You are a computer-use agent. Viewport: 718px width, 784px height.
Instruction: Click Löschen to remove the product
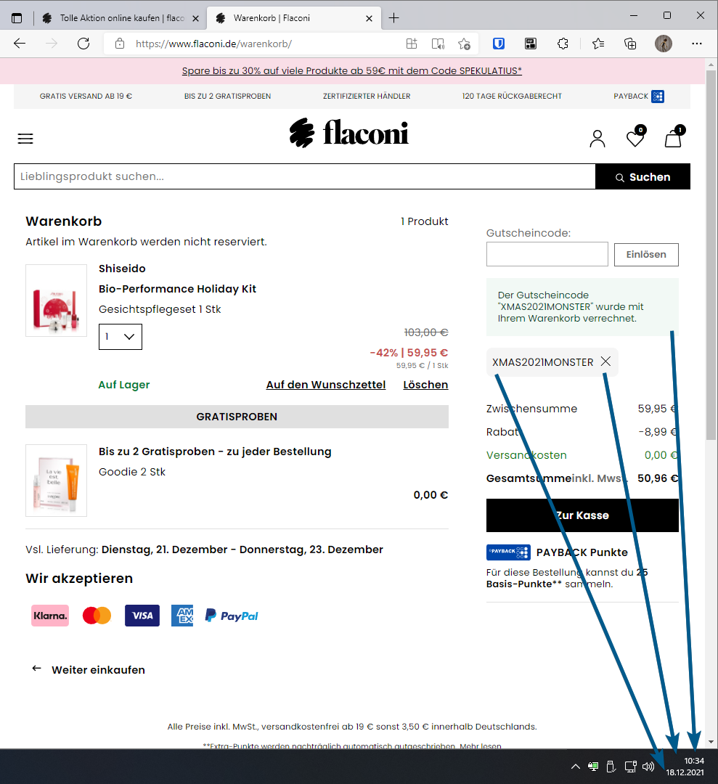(425, 385)
